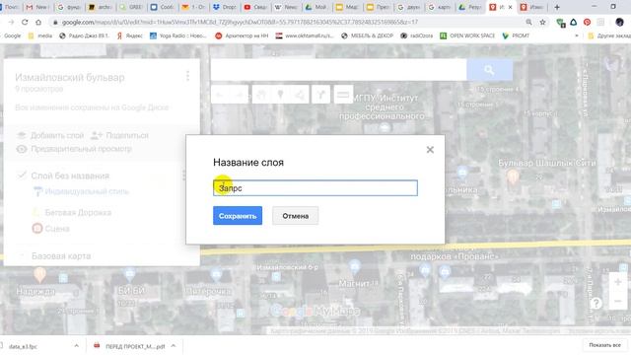This screenshot has width=631, height=355.
Task: Open the browser profile avatar
Action: (x=619, y=22)
